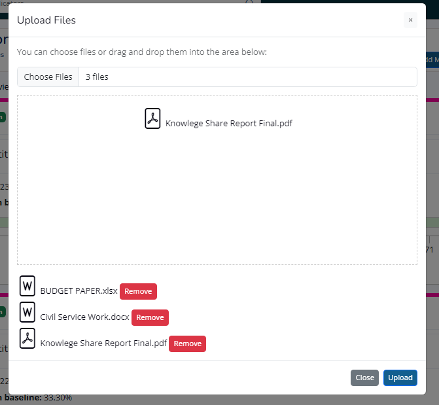Screen dimensions: 439x405
Task: Click the PDF icon in the file list
Action: pos(27,338)
